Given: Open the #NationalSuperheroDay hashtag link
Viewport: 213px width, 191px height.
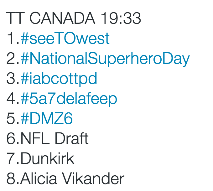Looking at the screenshot, I should (x=105, y=59).
